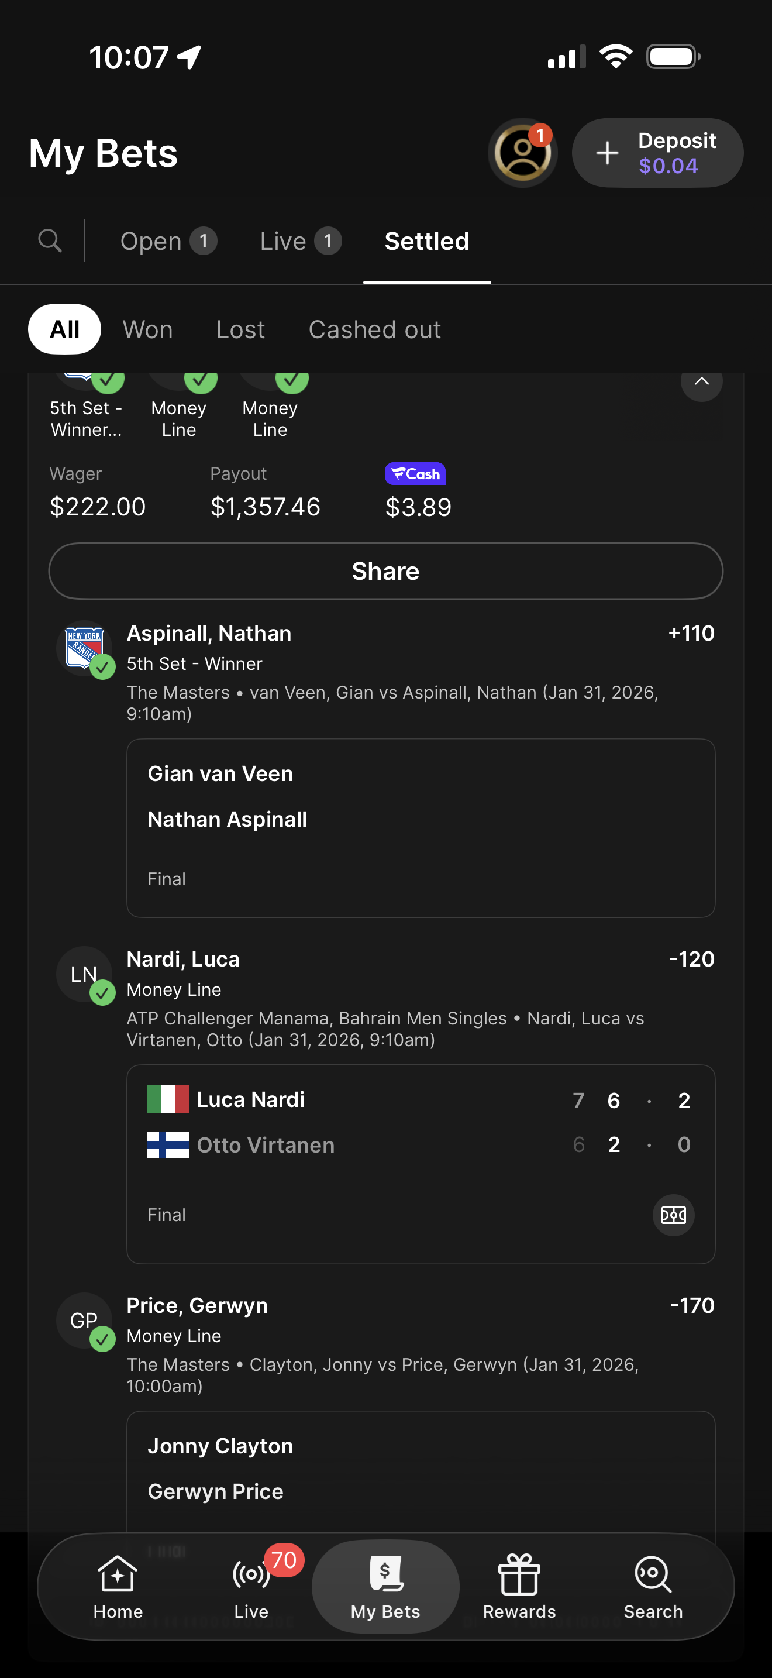This screenshot has width=772, height=1678.
Task: Collapse the parlay details chevron
Action: tap(701, 381)
